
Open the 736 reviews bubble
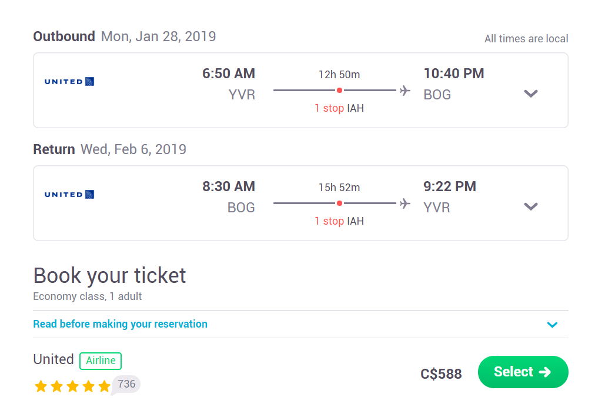(126, 385)
